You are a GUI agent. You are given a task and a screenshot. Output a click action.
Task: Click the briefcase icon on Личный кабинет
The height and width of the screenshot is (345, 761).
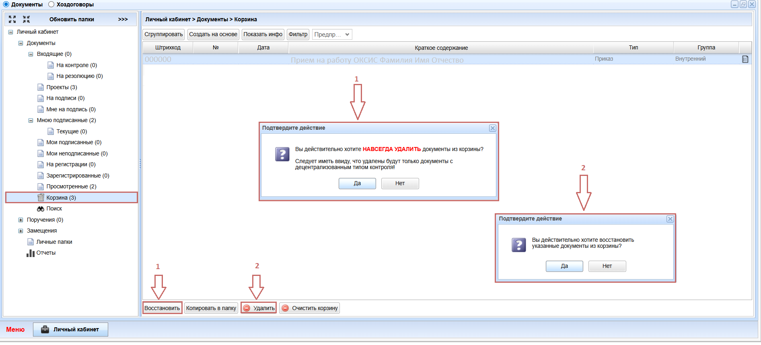45,329
